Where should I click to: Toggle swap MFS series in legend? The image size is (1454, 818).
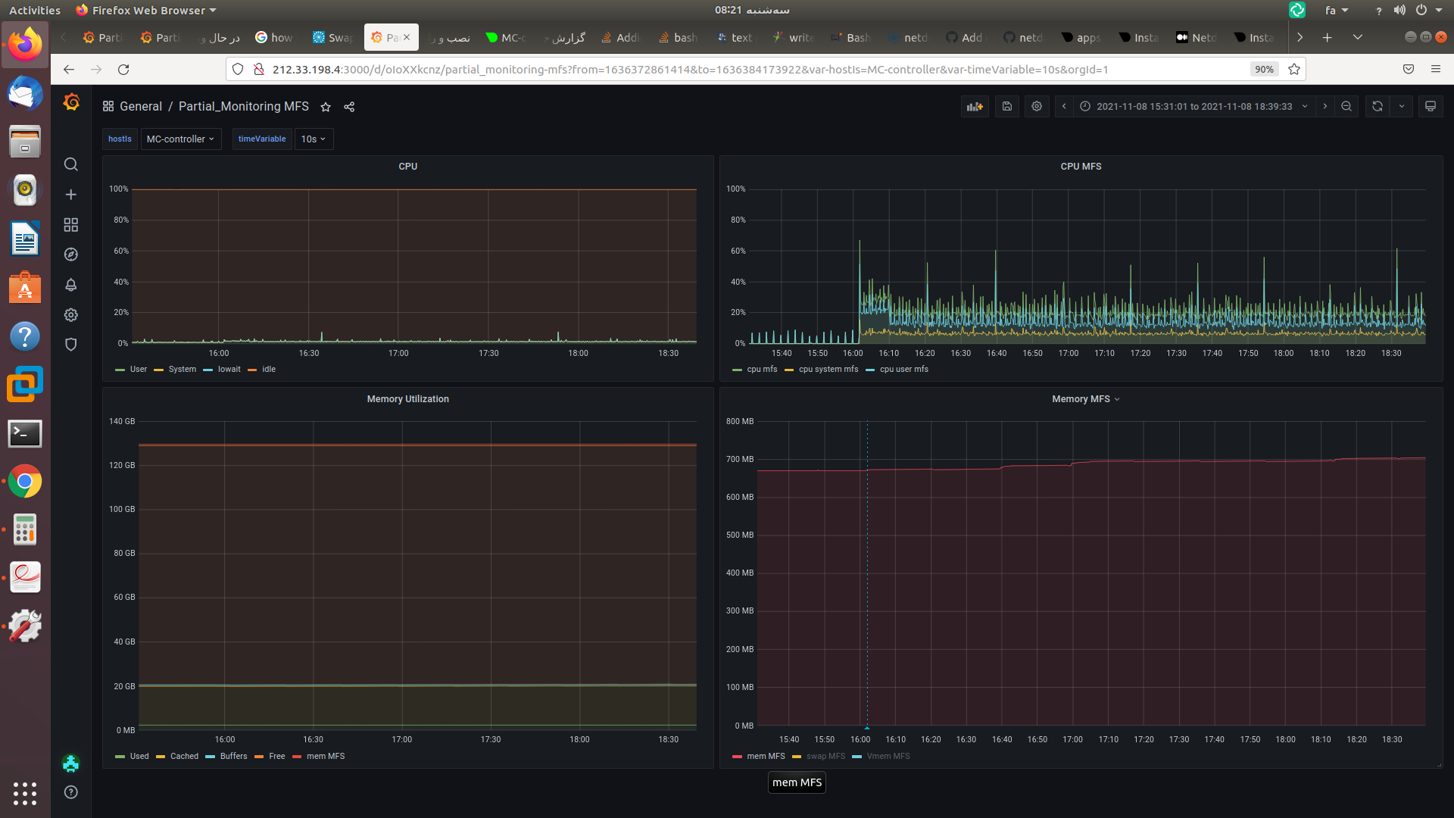(x=825, y=756)
